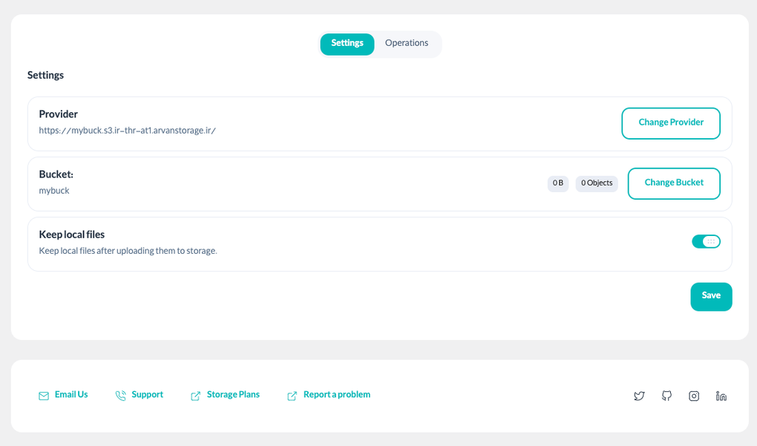Screen dimensions: 757x446
Task: Click Report a problem
Action: [336, 394]
